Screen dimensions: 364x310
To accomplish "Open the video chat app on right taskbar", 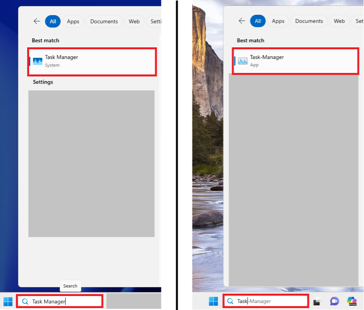I will tap(334, 301).
